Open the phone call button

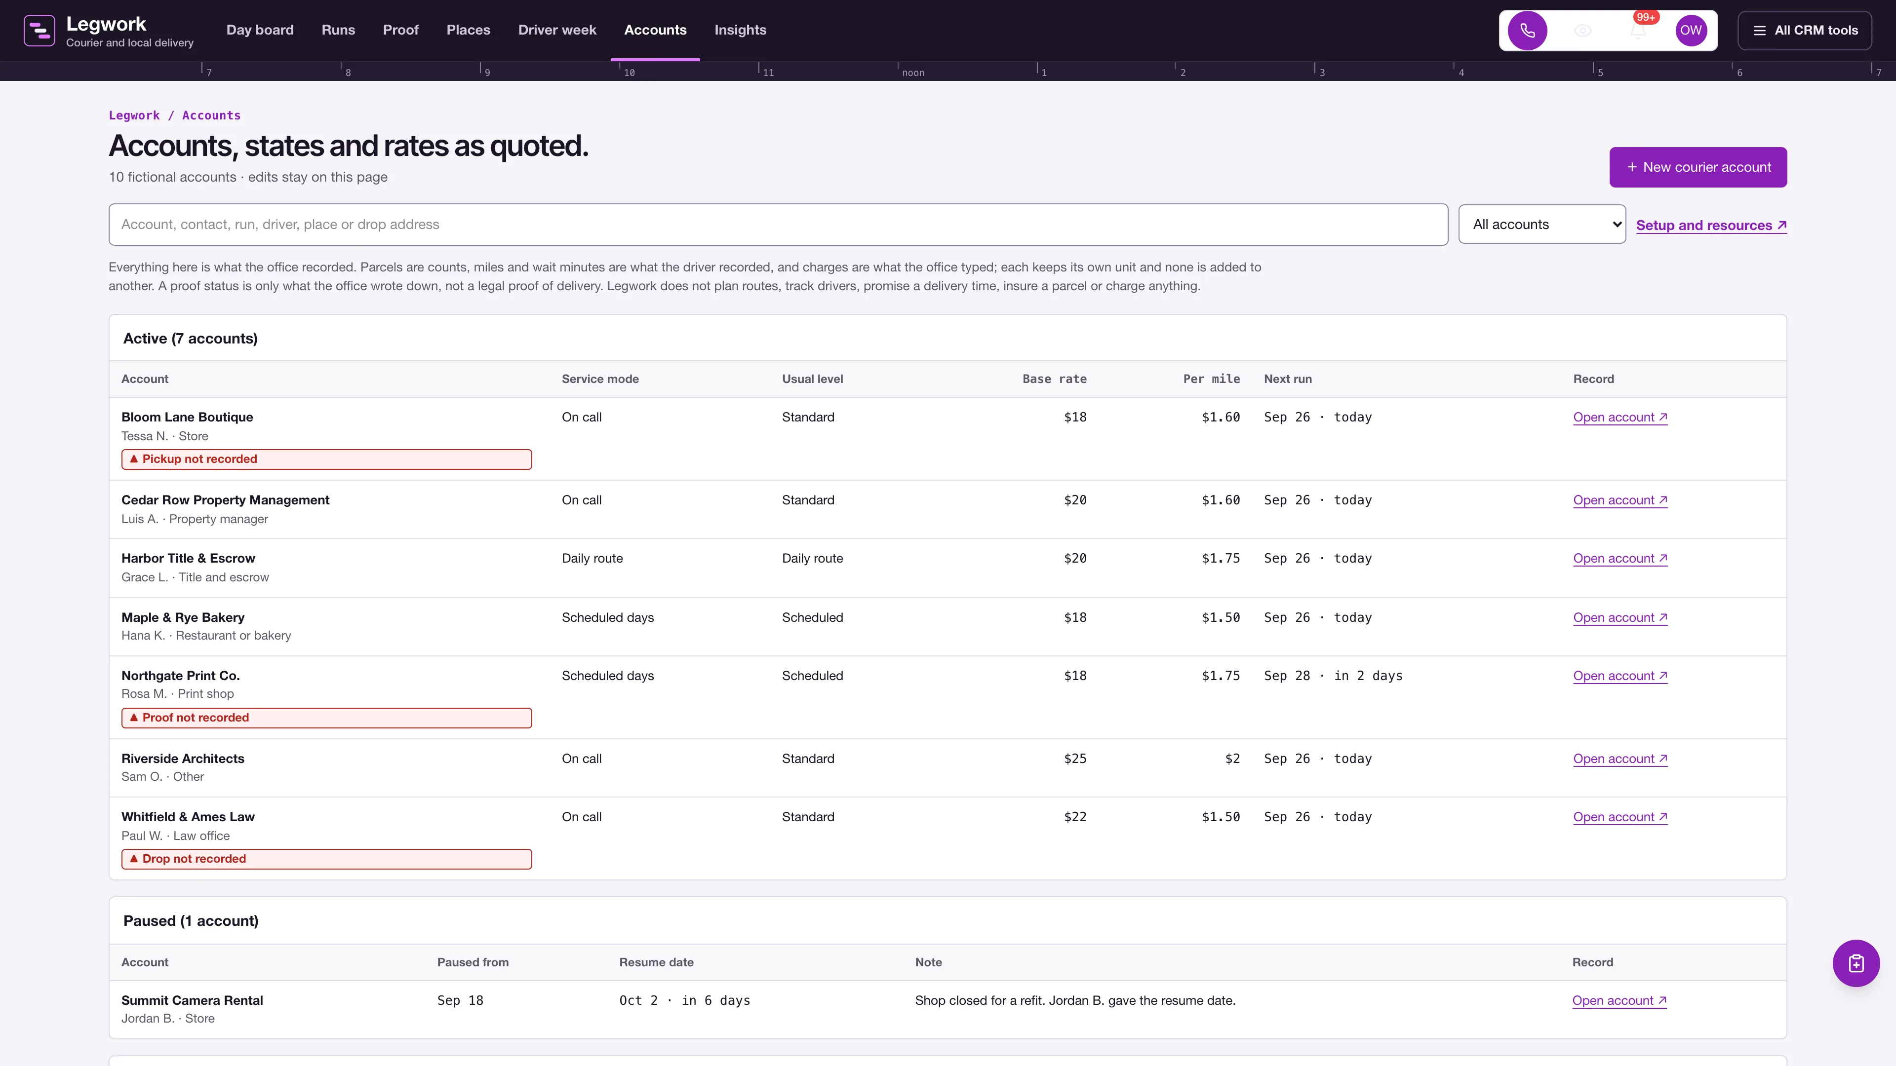coord(1527,30)
